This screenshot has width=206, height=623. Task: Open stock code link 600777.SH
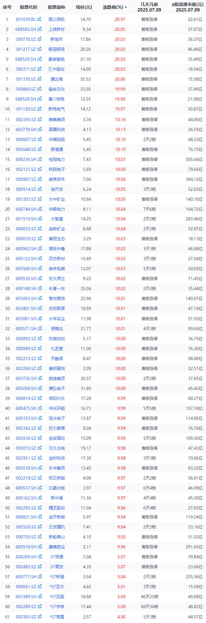click(x=26, y=577)
